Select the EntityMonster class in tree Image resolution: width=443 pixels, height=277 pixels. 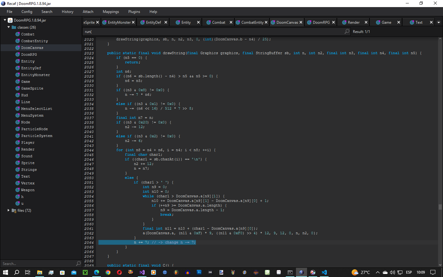(35, 75)
